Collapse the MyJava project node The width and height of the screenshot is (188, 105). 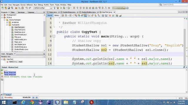(x=2, y=17)
